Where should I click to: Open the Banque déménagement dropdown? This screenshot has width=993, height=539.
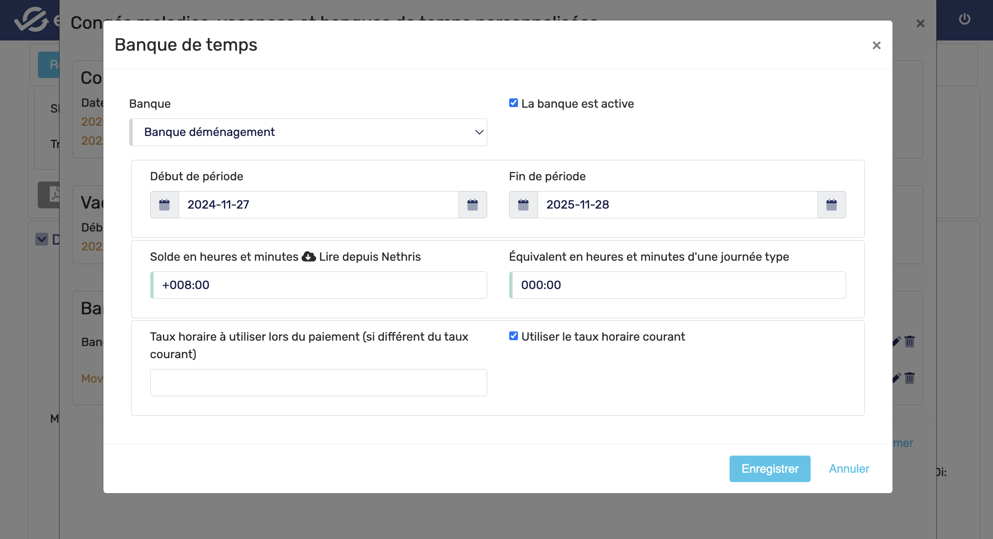pyautogui.click(x=308, y=132)
